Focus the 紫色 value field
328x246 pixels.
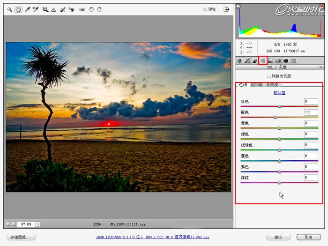click(x=311, y=167)
